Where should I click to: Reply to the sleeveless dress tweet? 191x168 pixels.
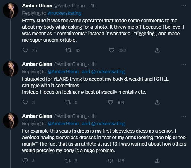[x=25, y=161]
